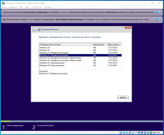The width and height of the screenshot is (164, 135).
Task: Select Профессиональная с Media Center x64 row
Action: 80,60
